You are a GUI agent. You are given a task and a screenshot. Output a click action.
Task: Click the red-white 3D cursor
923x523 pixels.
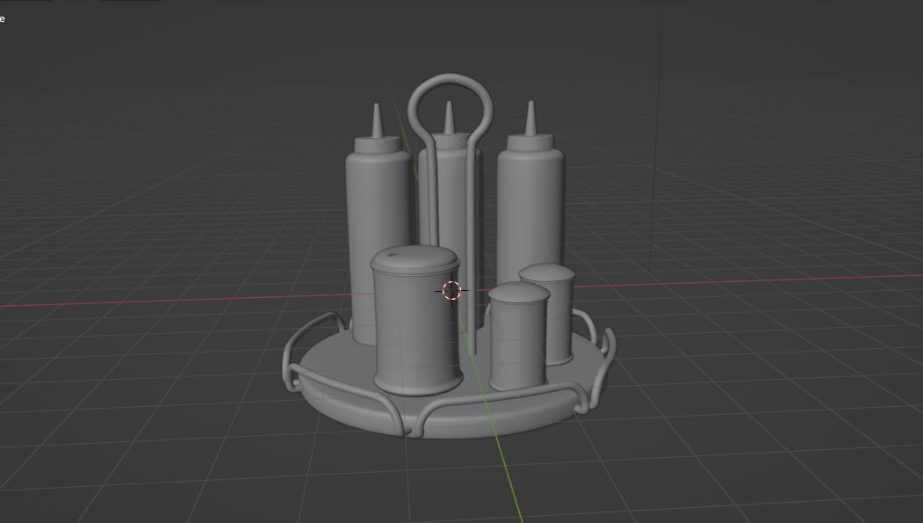pos(451,290)
